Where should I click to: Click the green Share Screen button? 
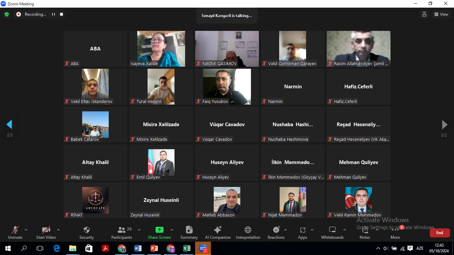point(159,232)
